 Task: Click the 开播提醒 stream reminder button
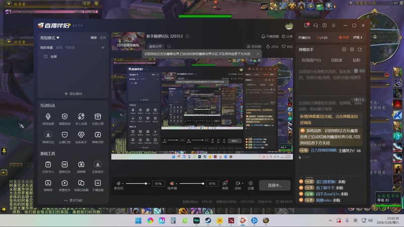[270, 36]
